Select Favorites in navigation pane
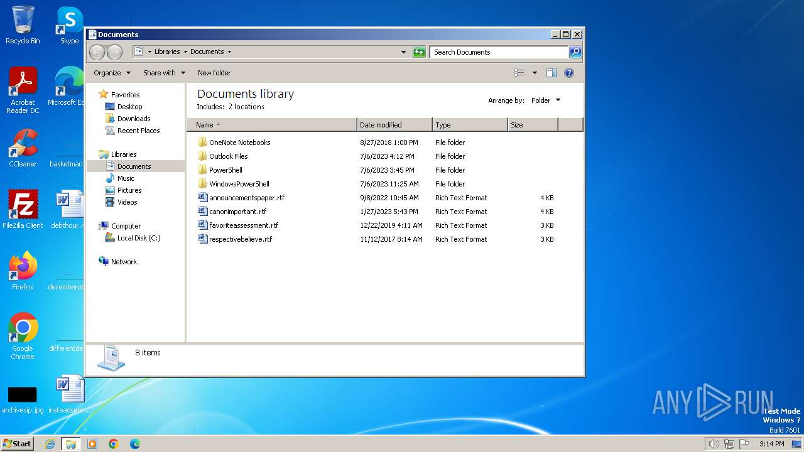The height and width of the screenshot is (452, 804). (x=125, y=95)
